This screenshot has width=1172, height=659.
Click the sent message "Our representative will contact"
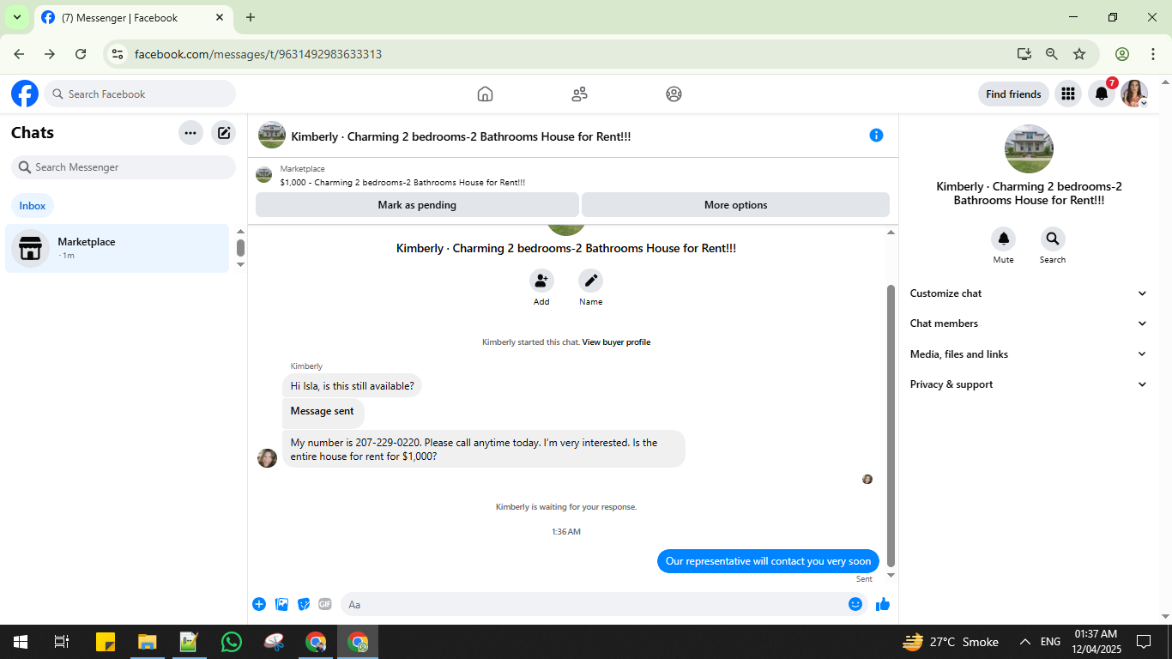[x=768, y=561]
